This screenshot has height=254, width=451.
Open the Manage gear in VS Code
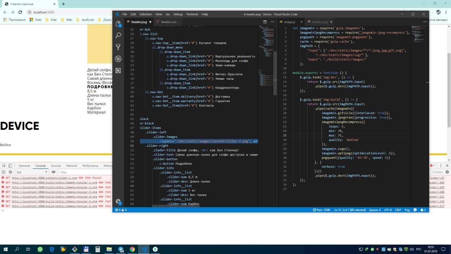pyautogui.click(x=118, y=201)
